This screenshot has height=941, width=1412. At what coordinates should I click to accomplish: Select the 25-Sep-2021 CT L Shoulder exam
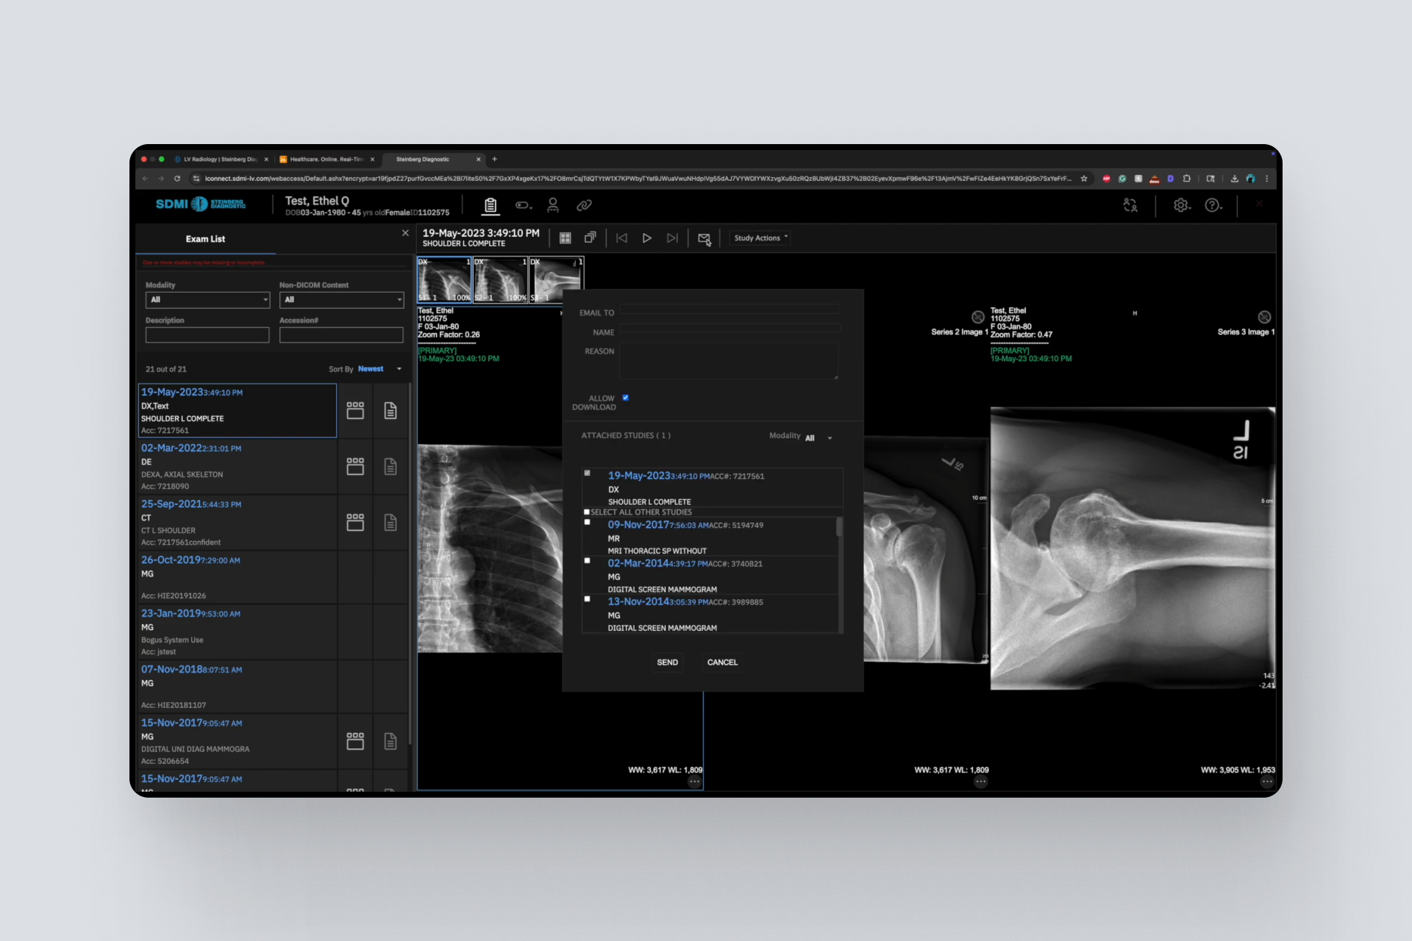237,523
